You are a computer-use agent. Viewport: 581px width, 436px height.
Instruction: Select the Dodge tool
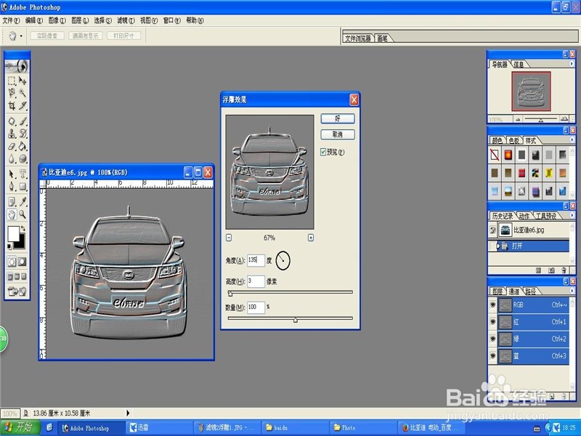[23, 158]
